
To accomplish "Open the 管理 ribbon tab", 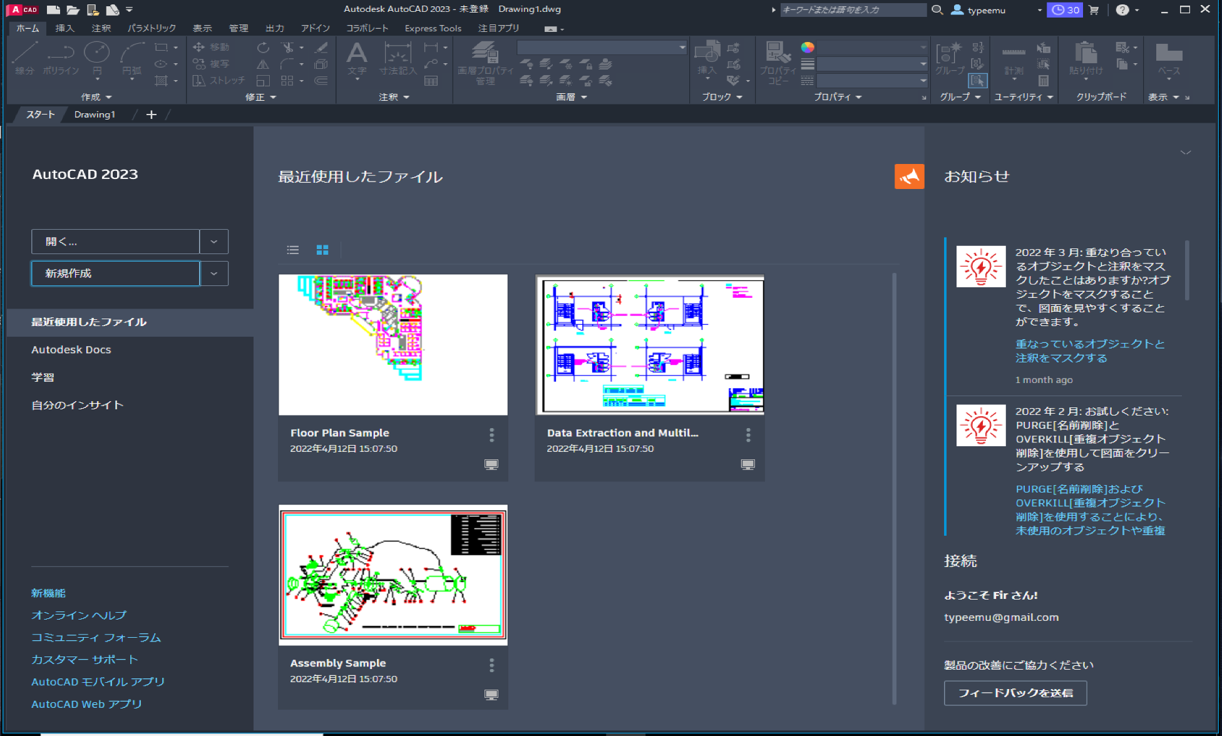I will (x=238, y=28).
